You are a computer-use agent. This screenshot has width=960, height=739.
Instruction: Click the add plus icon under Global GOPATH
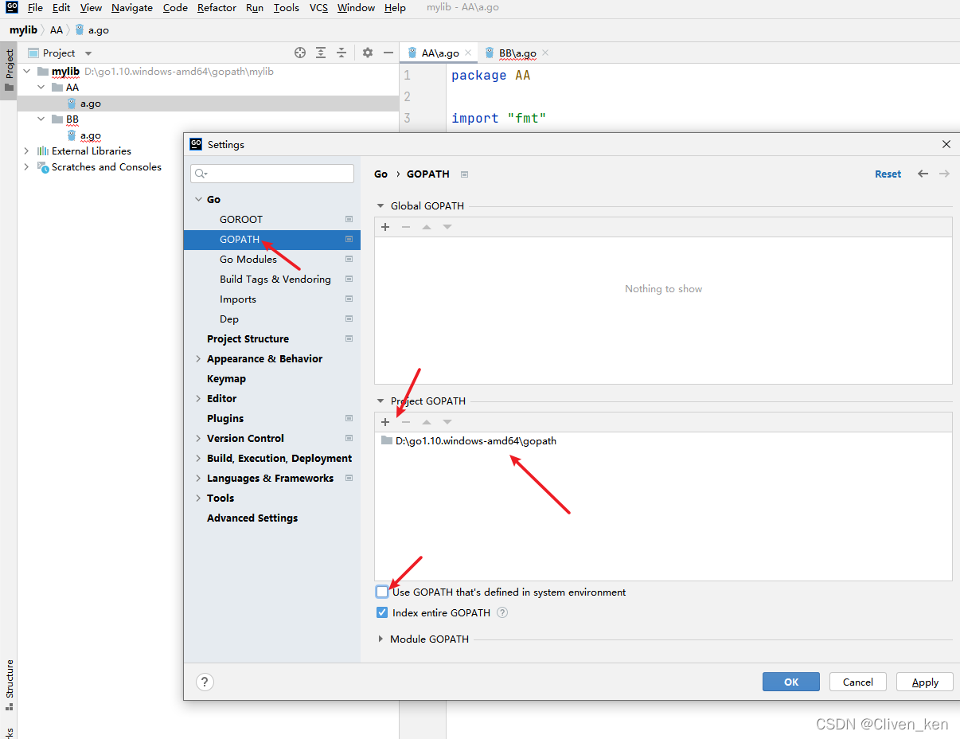click(x=385, y=227)
